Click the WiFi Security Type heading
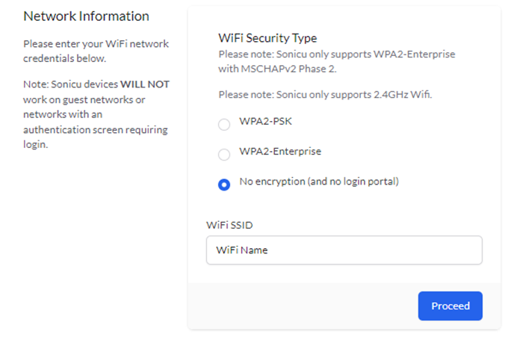The width and height of the screenshot is (523, 361). tap(267, 38)
